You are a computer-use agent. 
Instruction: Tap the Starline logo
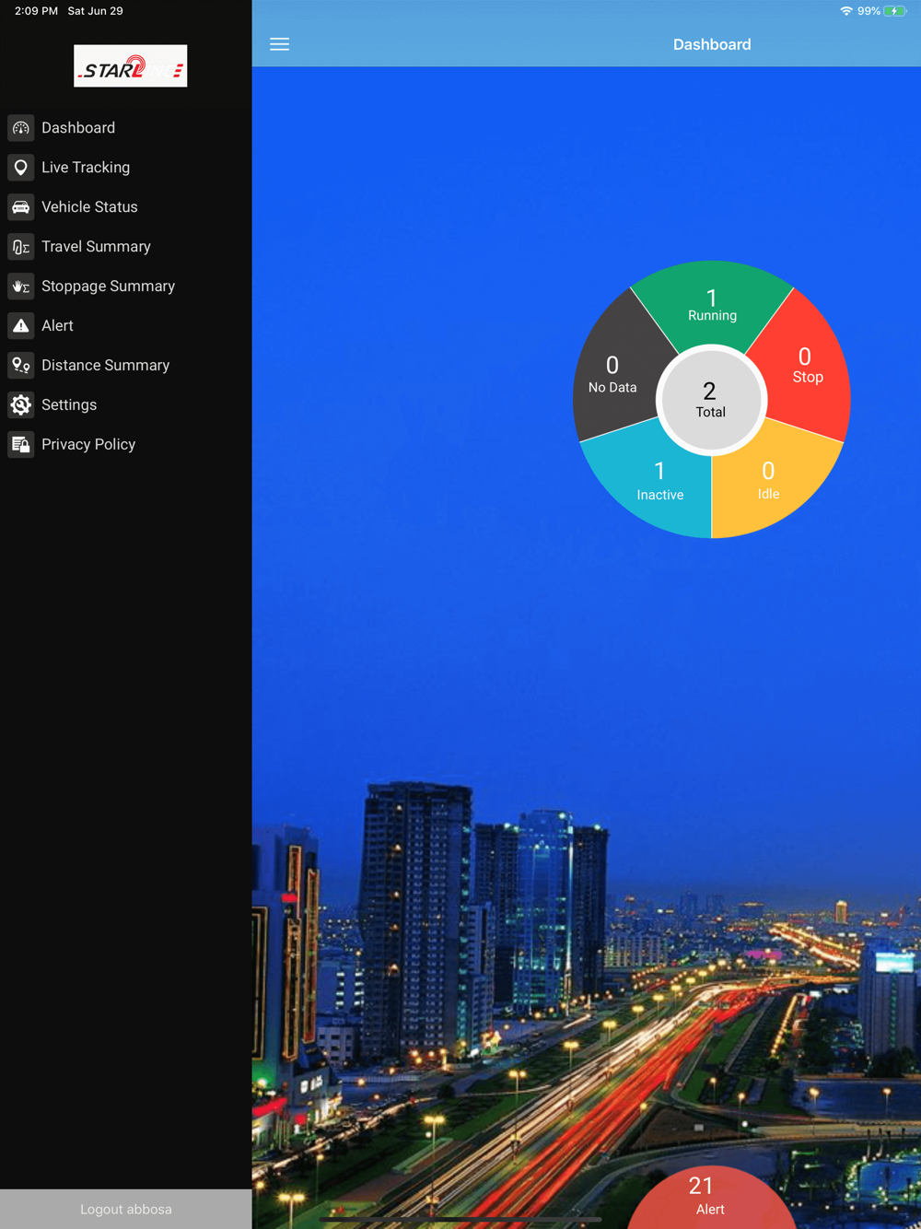click(131, 66)
